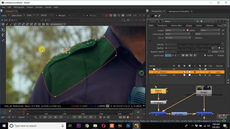230x129 pixels.
Task: Open the A input Merge1 dropdown
Action: tap(64, 15)
